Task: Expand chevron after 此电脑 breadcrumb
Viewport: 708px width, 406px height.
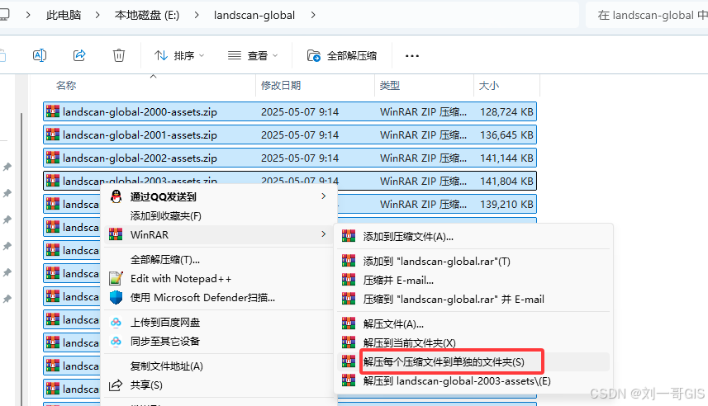Action: [98, 15]
